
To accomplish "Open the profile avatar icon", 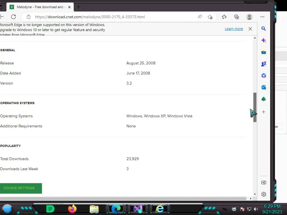I will (x=249, y=17).
